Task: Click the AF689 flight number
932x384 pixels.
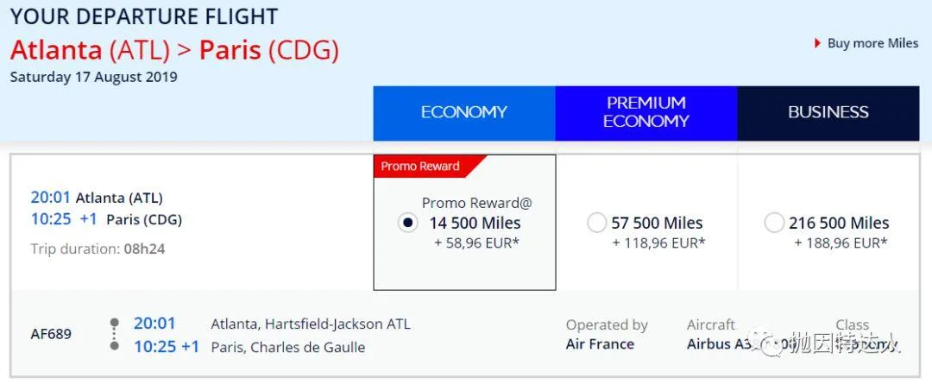Action: (x=51, y=334)
